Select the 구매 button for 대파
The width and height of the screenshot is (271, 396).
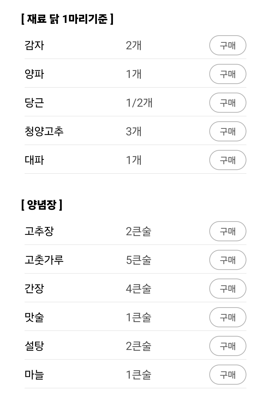click(228, 160)
